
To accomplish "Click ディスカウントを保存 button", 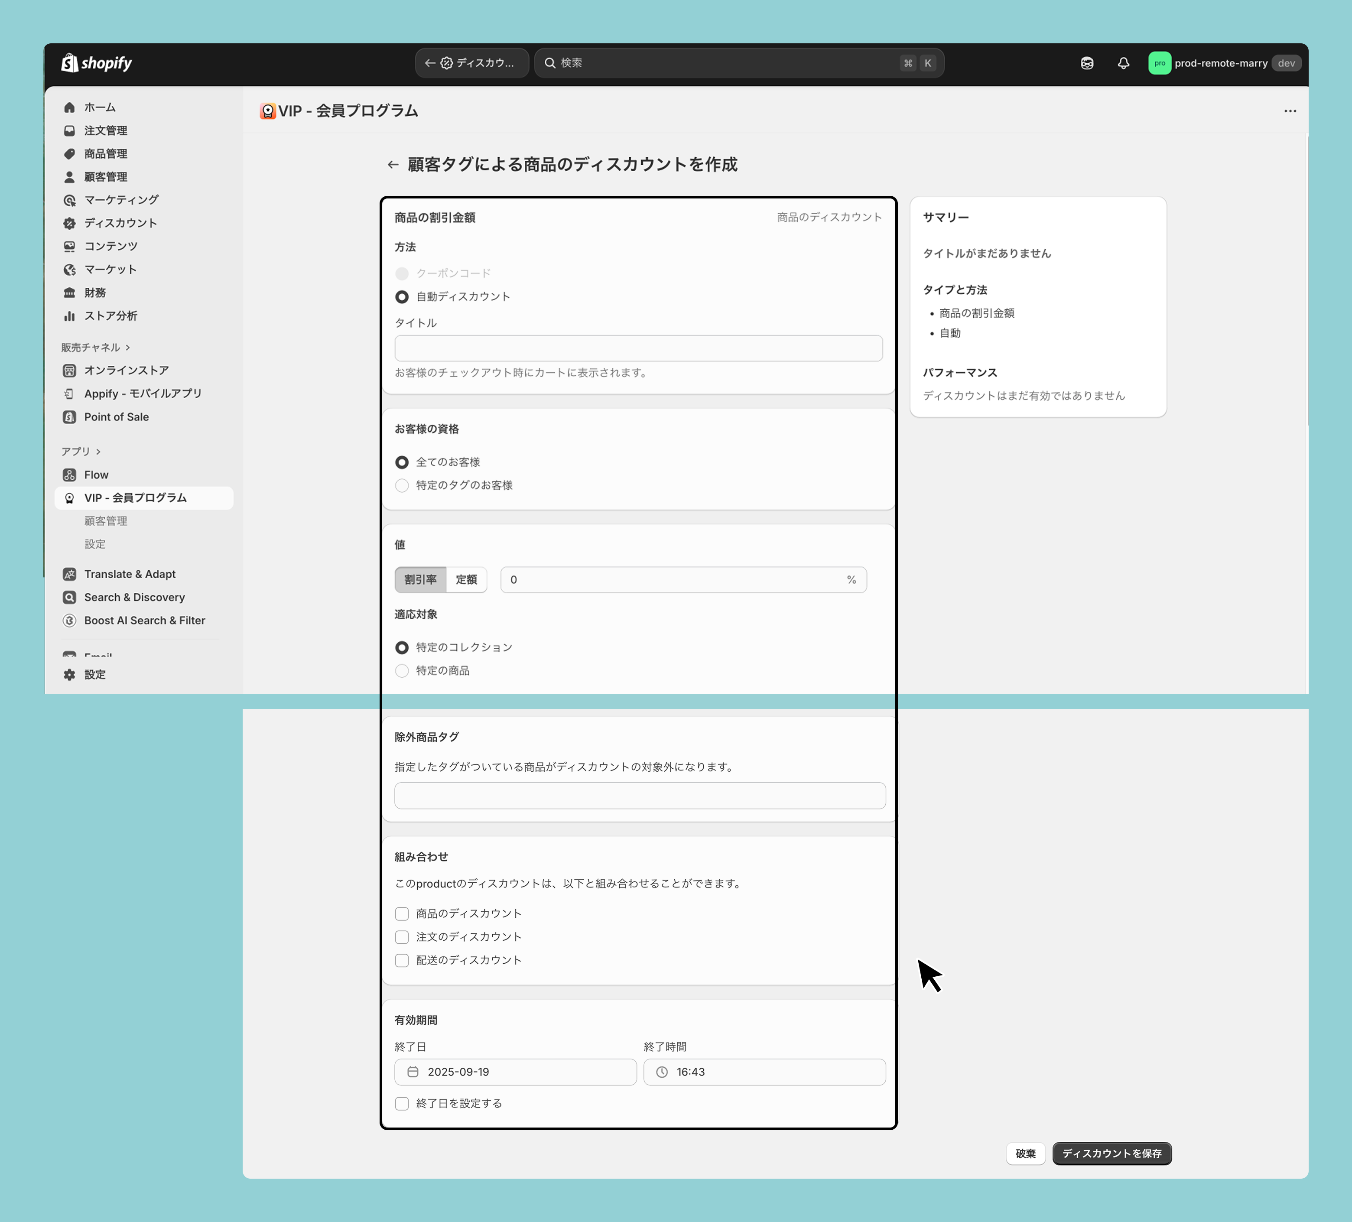I will pos(1112,1154).
